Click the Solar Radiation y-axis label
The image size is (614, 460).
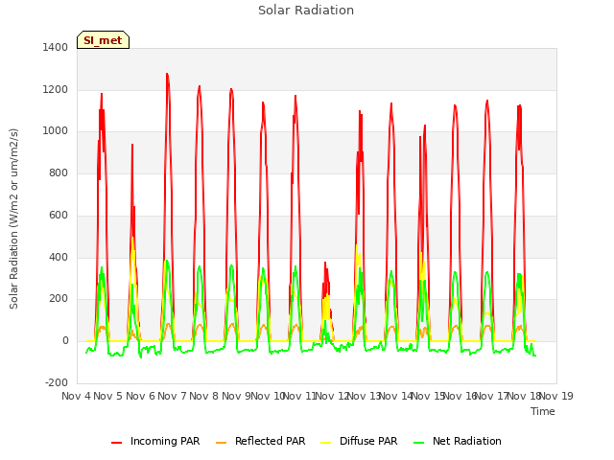[13, 218]
